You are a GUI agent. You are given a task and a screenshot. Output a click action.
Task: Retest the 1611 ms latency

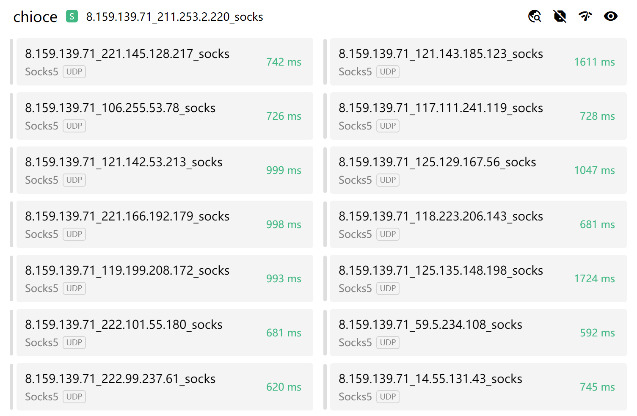tap(594, 62)
